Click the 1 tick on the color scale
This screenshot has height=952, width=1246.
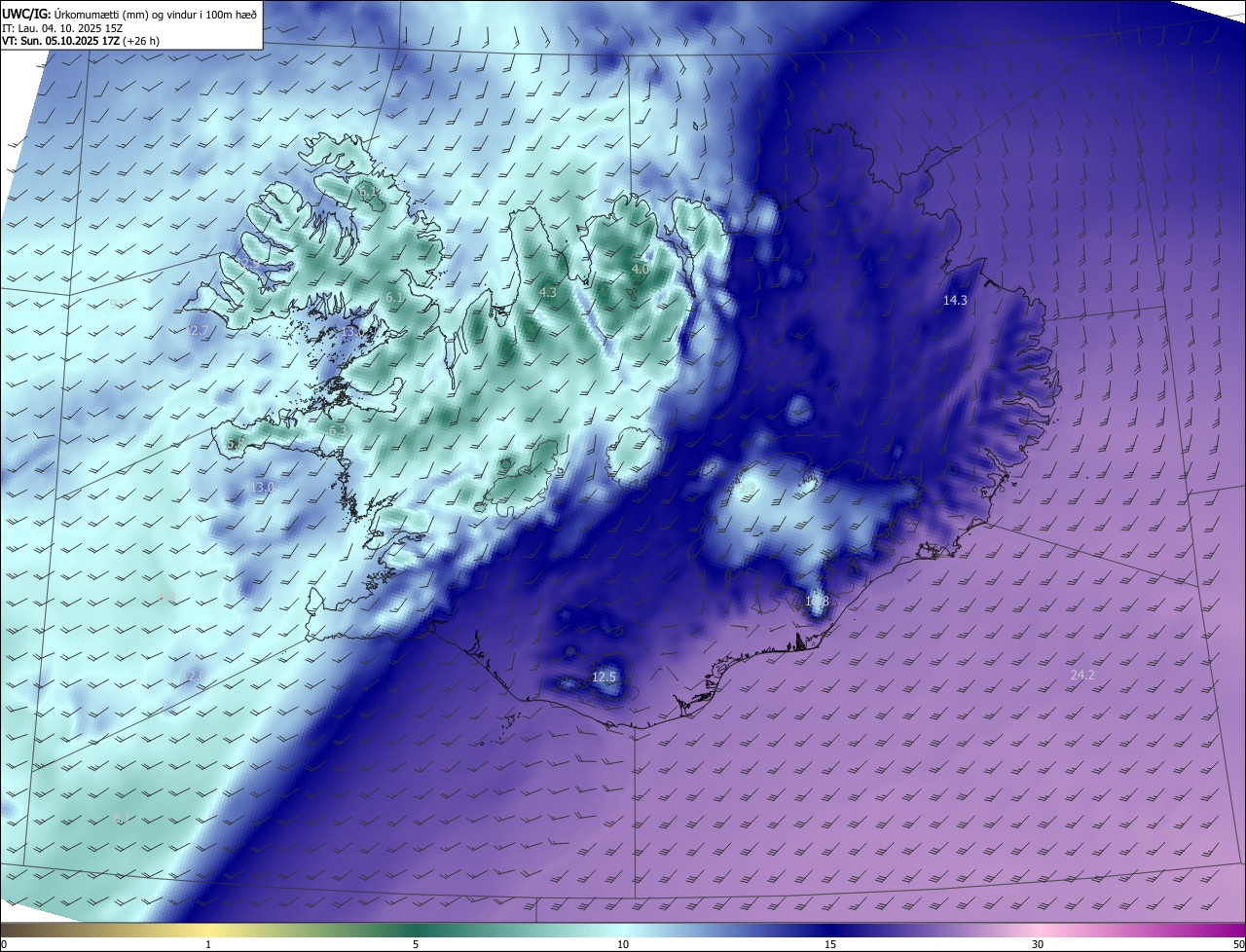pos(208,944)
